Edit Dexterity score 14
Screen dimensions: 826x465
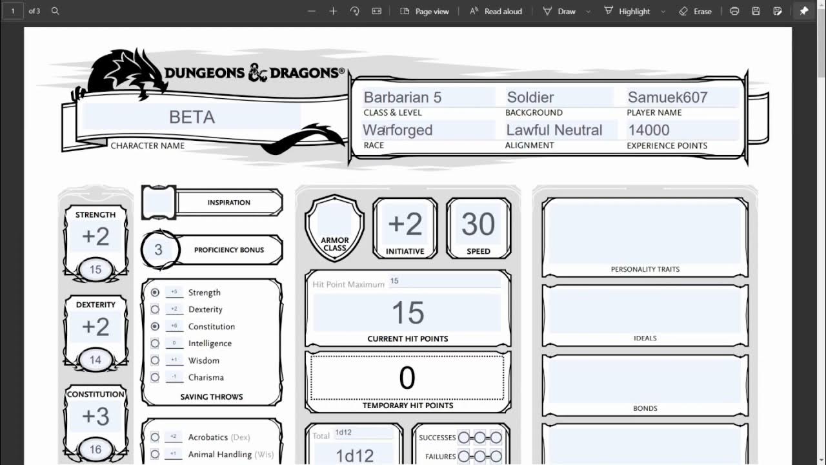click(x=96, y=360)
